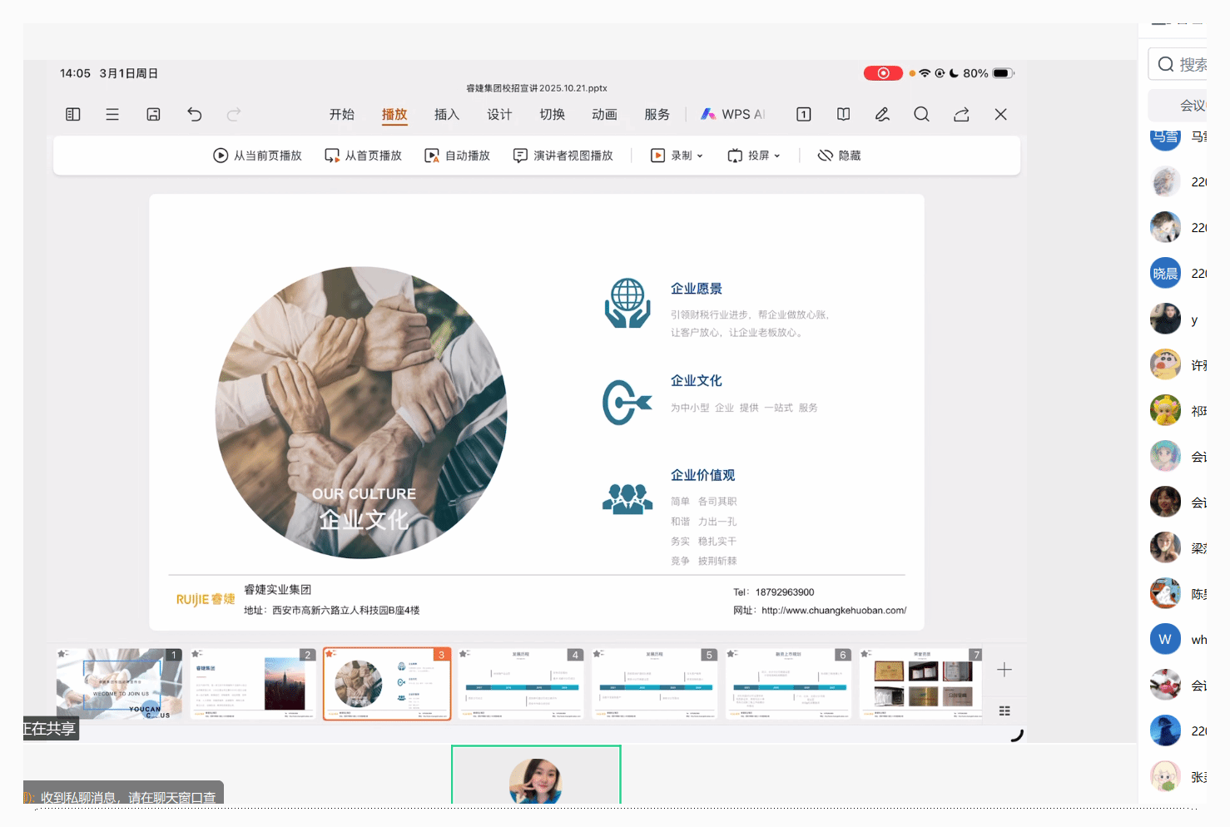
Task: Click the save icon in toolbar
Action: pyautogui.click(x=153, y=115)
